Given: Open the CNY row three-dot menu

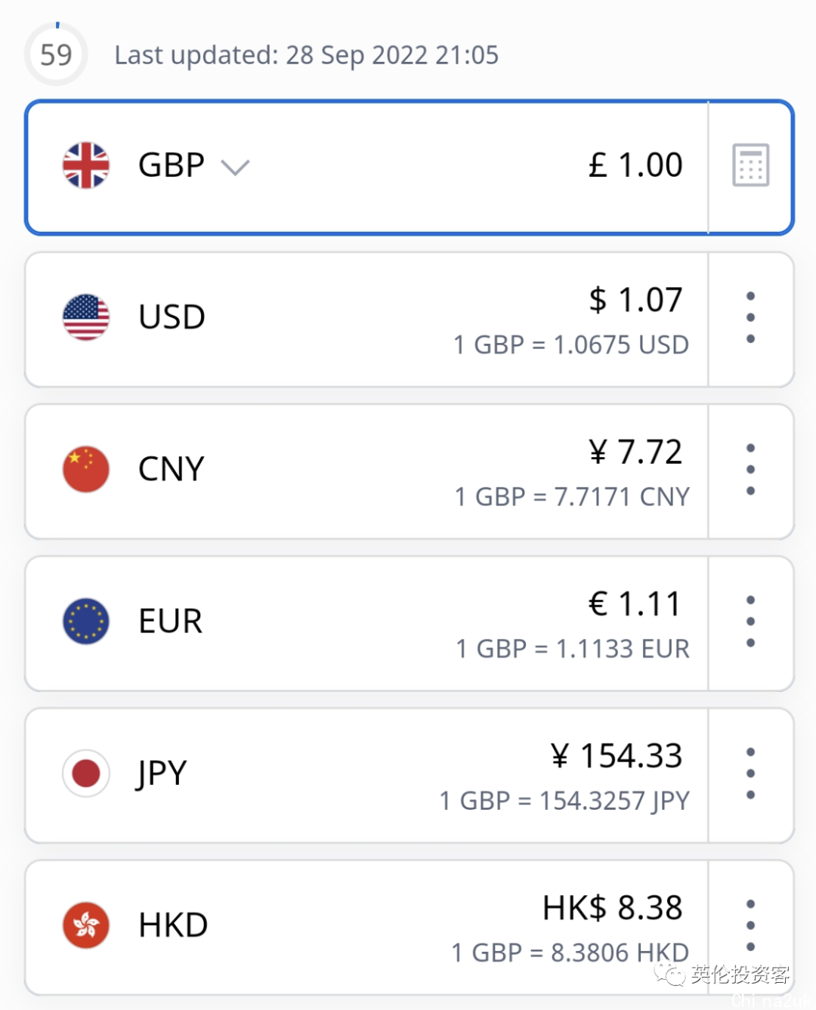Looking at the screenshot, I should (x=750, y=469).
